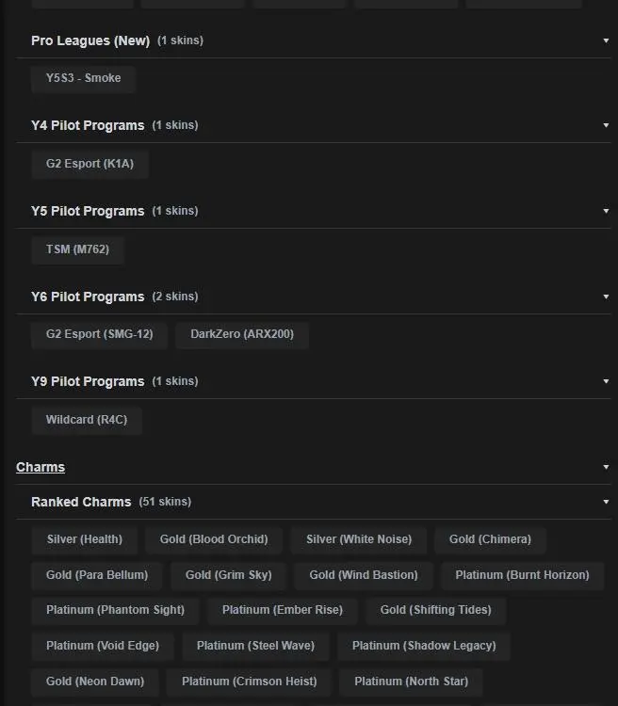The height and width of the screenshot is (706, 618).
Task: Select the Wildcard (R4C) skin
Action: pos(86,420)
